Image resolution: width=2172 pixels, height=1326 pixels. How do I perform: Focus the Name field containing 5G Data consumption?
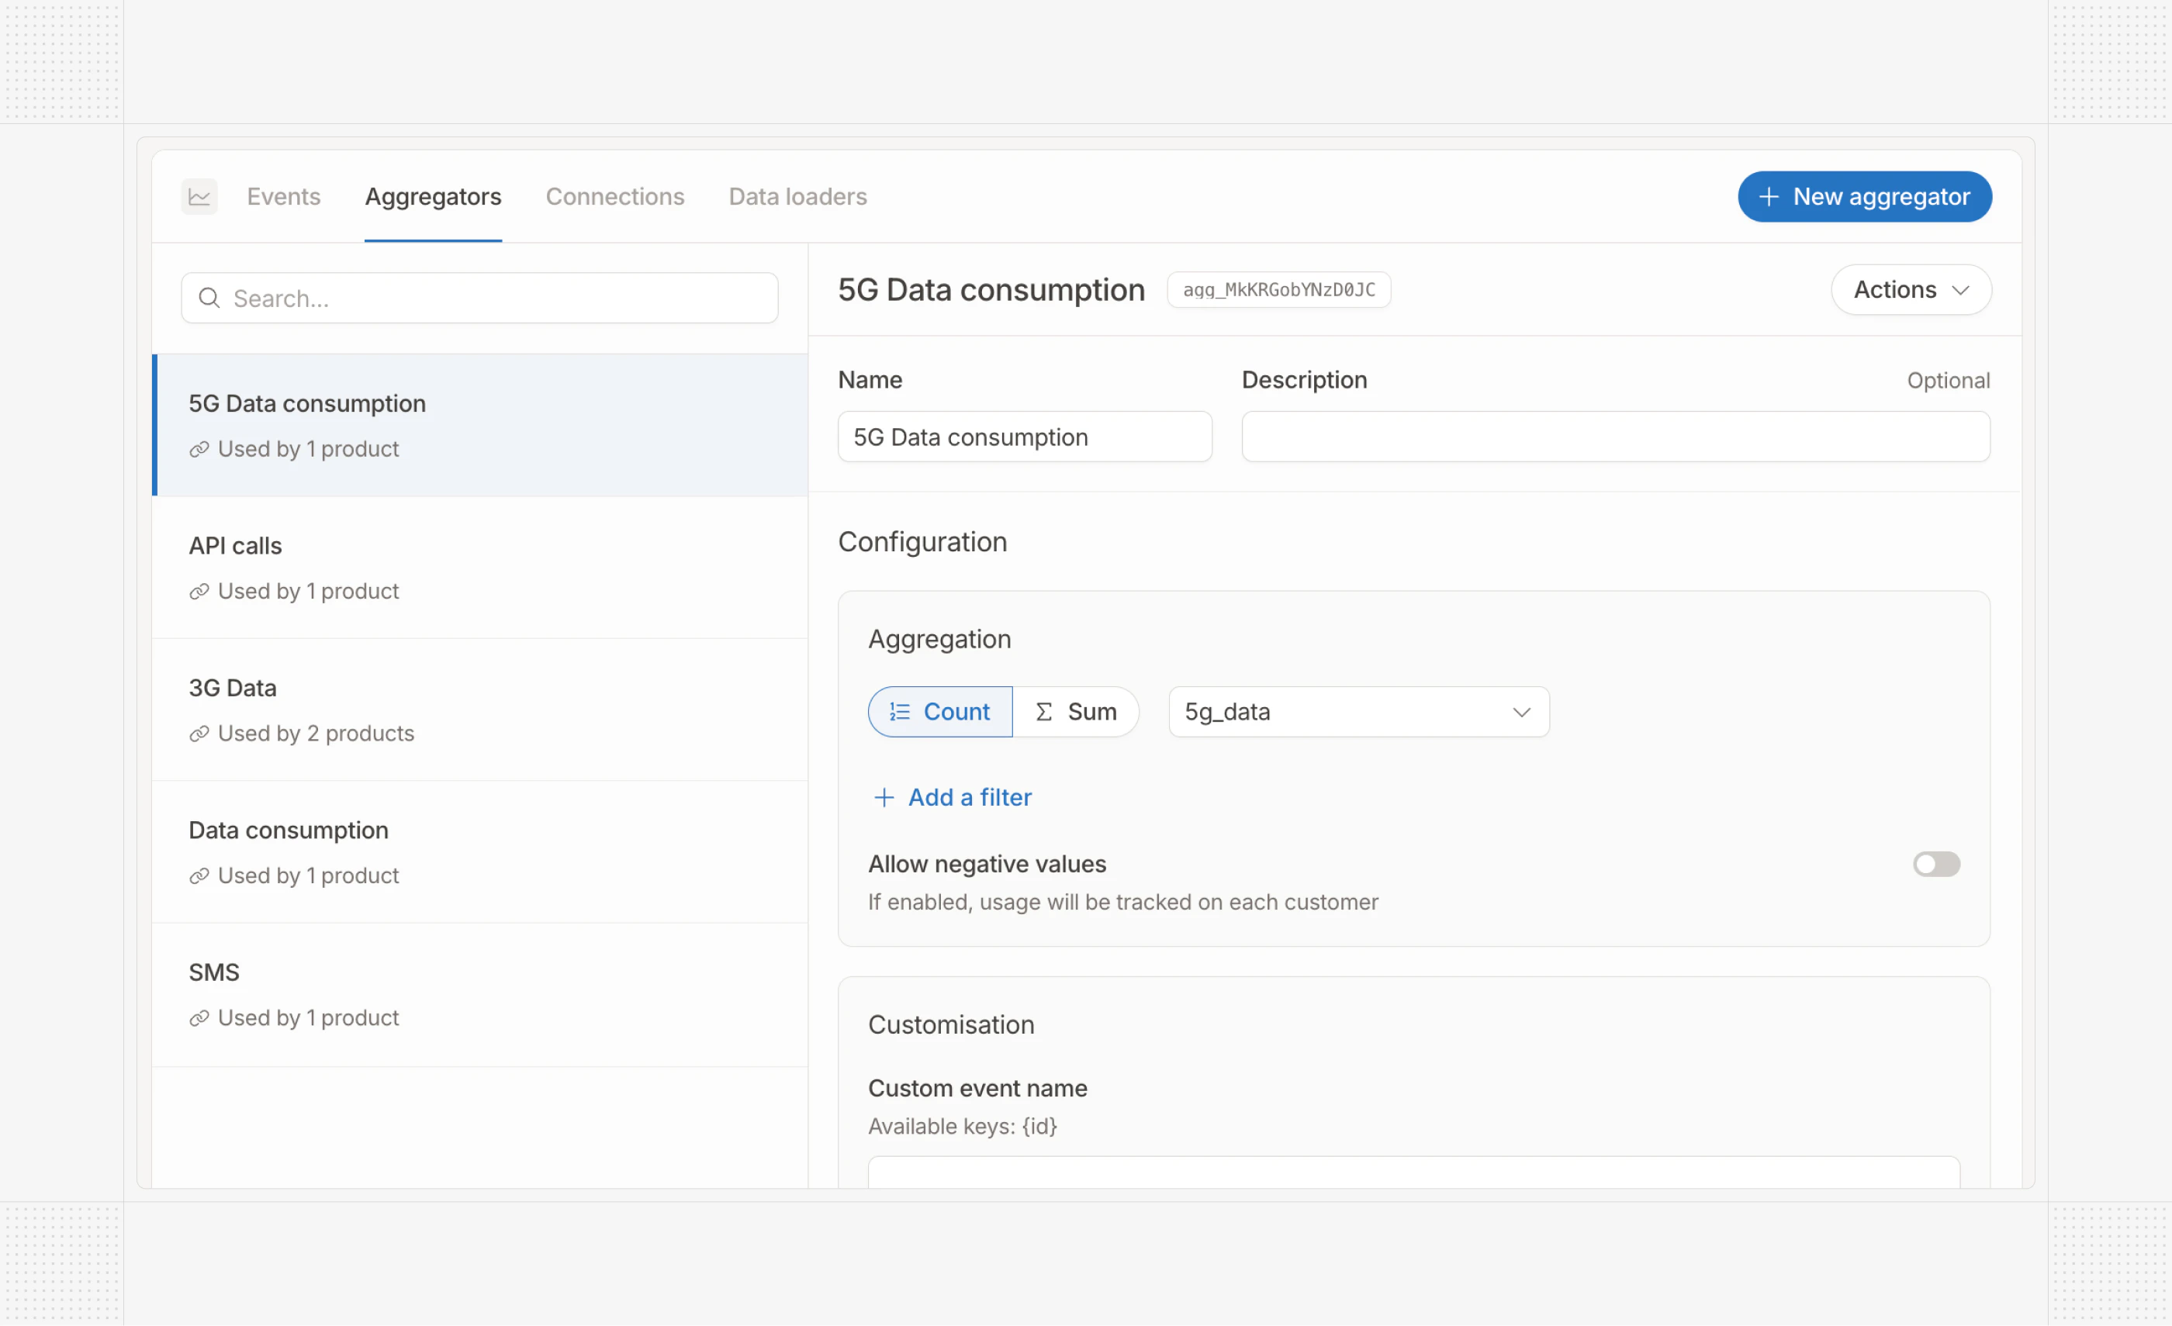click(x=1024, y=437)
